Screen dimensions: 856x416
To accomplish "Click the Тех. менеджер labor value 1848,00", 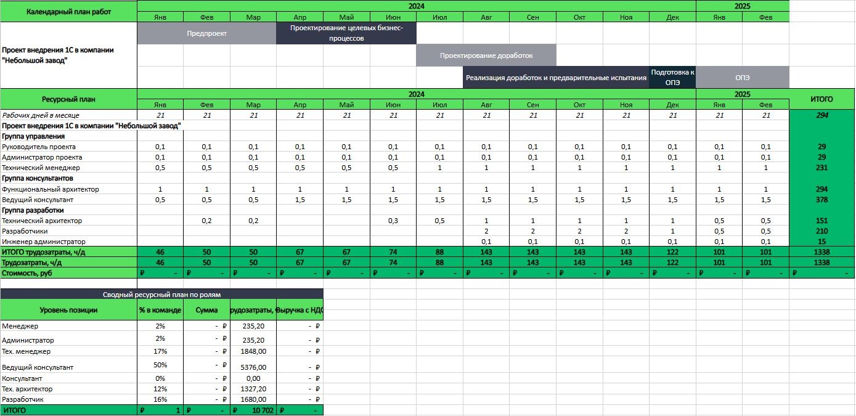I will pos(253,351).
